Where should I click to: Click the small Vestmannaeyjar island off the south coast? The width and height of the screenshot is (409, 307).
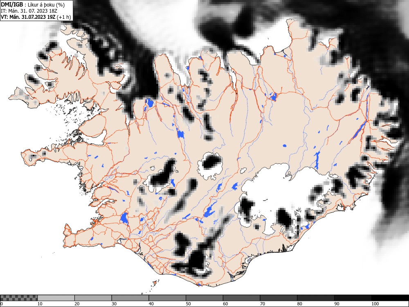click(x=155, y=283)
